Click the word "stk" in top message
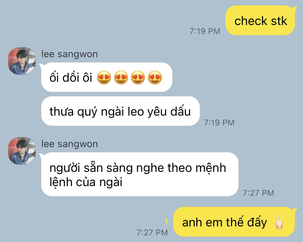The height and width of the screenshot is (242, 303). click(279, 21)
